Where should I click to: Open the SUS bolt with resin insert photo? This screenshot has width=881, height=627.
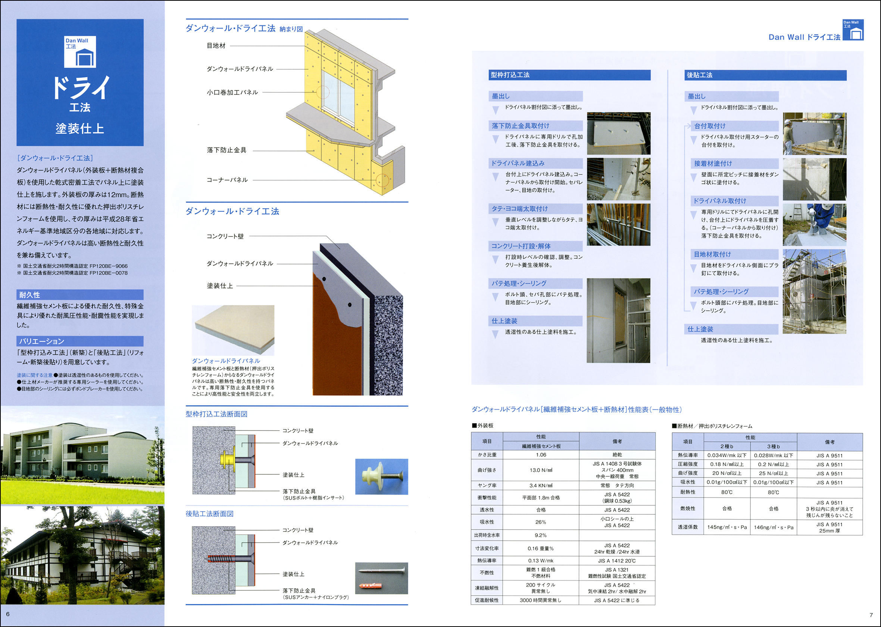click(382, 477)
